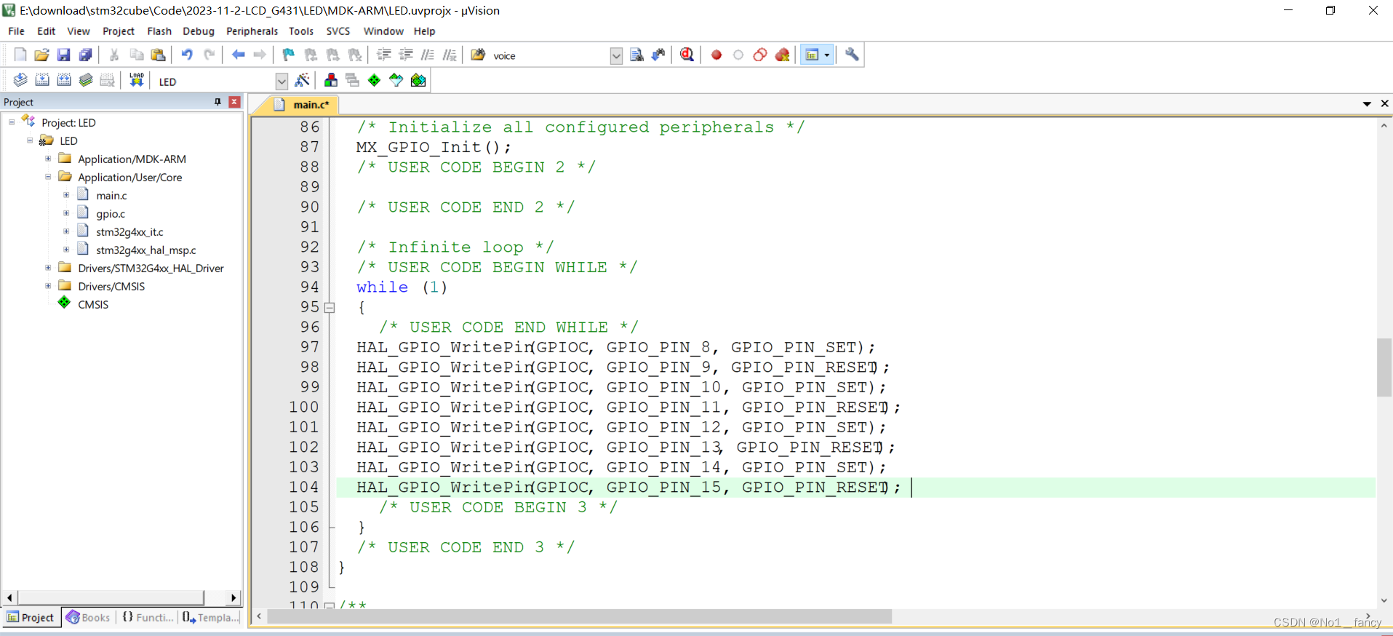
Task: Open Options for Target magic wand icon
Action: point(303,80)
